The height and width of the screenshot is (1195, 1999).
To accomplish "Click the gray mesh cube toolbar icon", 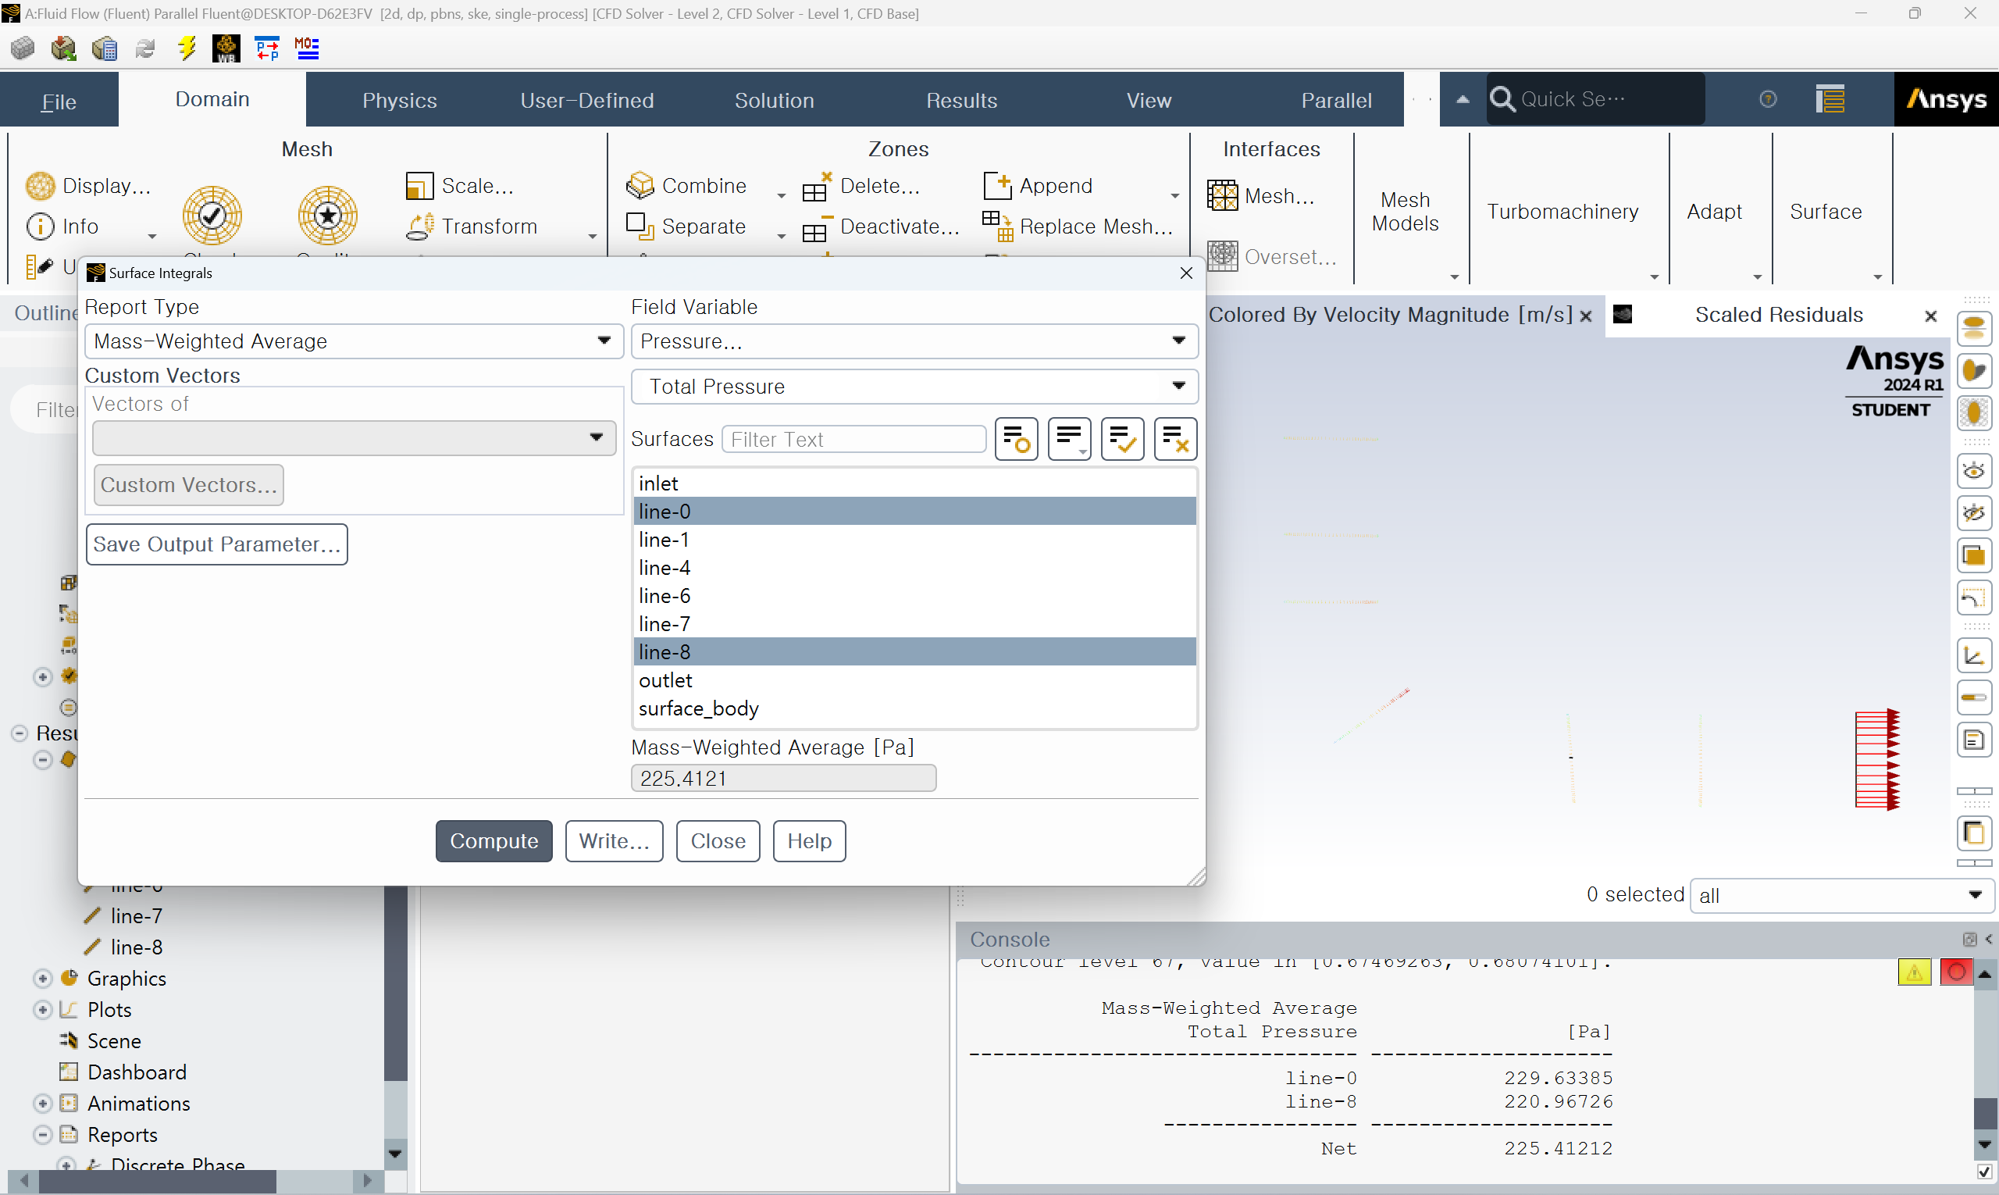I will [x=23, y=48].
